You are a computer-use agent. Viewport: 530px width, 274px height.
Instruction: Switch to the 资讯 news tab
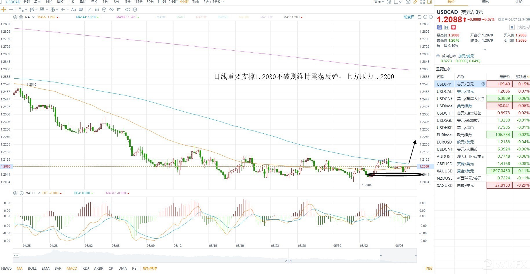coord(485,2)
